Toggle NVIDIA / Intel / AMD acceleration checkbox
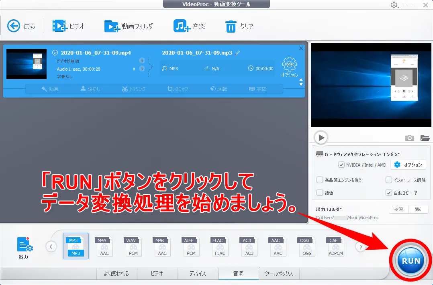The image size is (433, 285). point(341,165)
